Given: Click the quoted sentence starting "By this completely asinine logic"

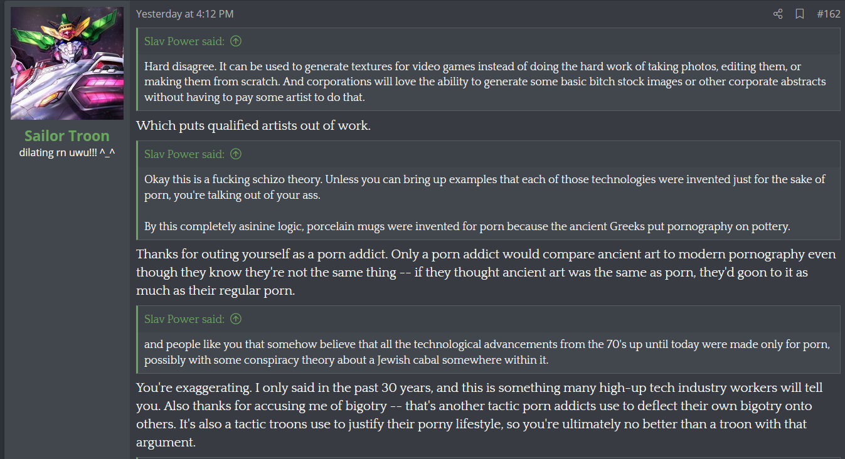Looking at the screenshot, I should [x=467, y=227].
